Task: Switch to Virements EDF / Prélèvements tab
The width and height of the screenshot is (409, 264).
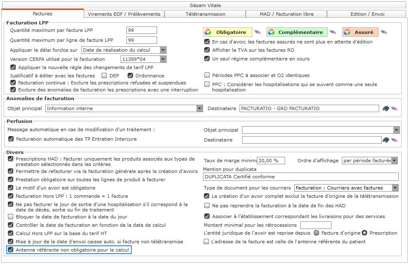Action: tap(124, 14)
